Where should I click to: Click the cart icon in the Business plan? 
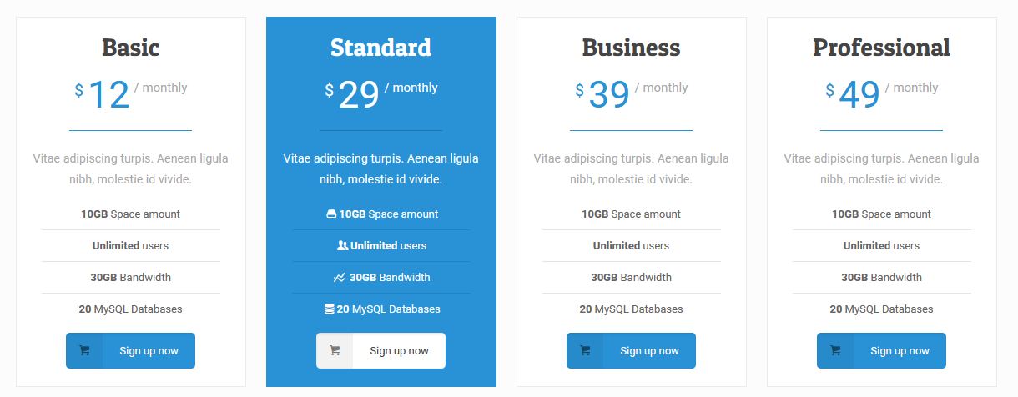pyautogui.click(x=585, y=351)
